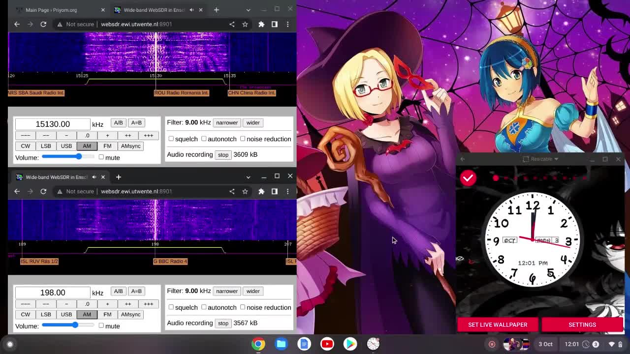This screenshot has width=630, height=354.
Task: Open Google Docs from the shelf
Action: coord(304,344)
